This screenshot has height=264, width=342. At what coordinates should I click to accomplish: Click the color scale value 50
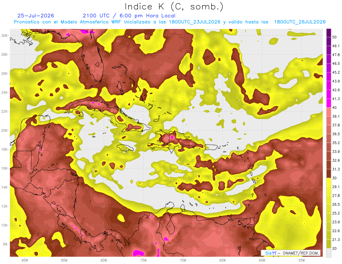click(x=335, y=37)
